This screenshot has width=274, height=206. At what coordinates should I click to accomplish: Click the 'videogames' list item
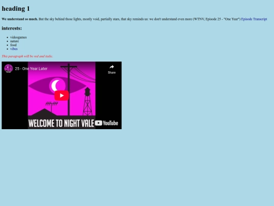tap(18, 37)
